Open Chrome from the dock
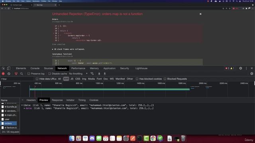The image size is (255, 143). [x=153, y=138]
